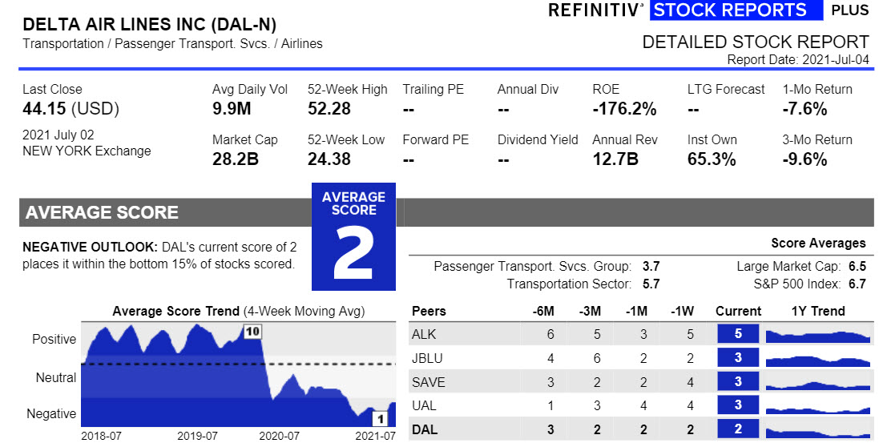Viewport: 883px width, 447px height.
Task: Click the UAL 1Y Trend sparkline
Action: tap(818, 409)
